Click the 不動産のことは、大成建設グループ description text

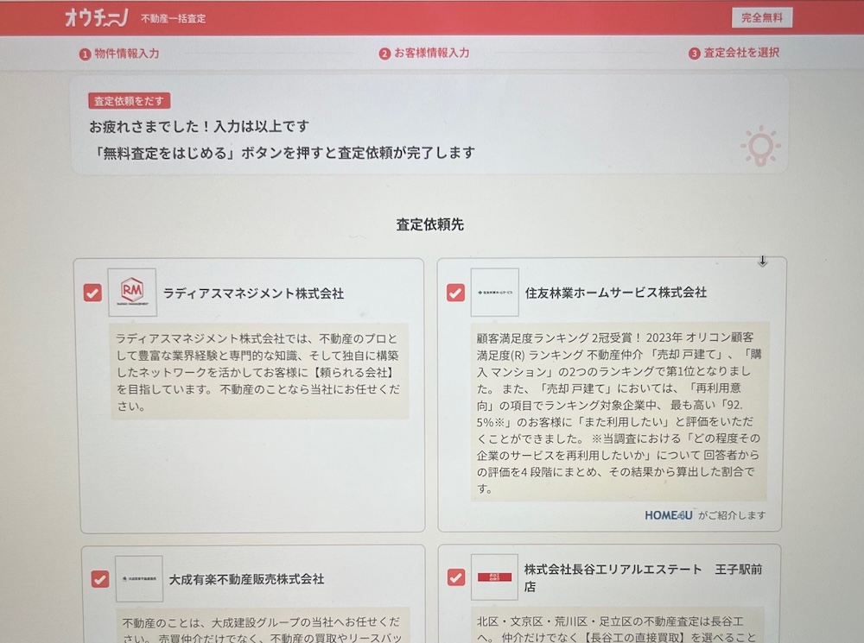263,628
